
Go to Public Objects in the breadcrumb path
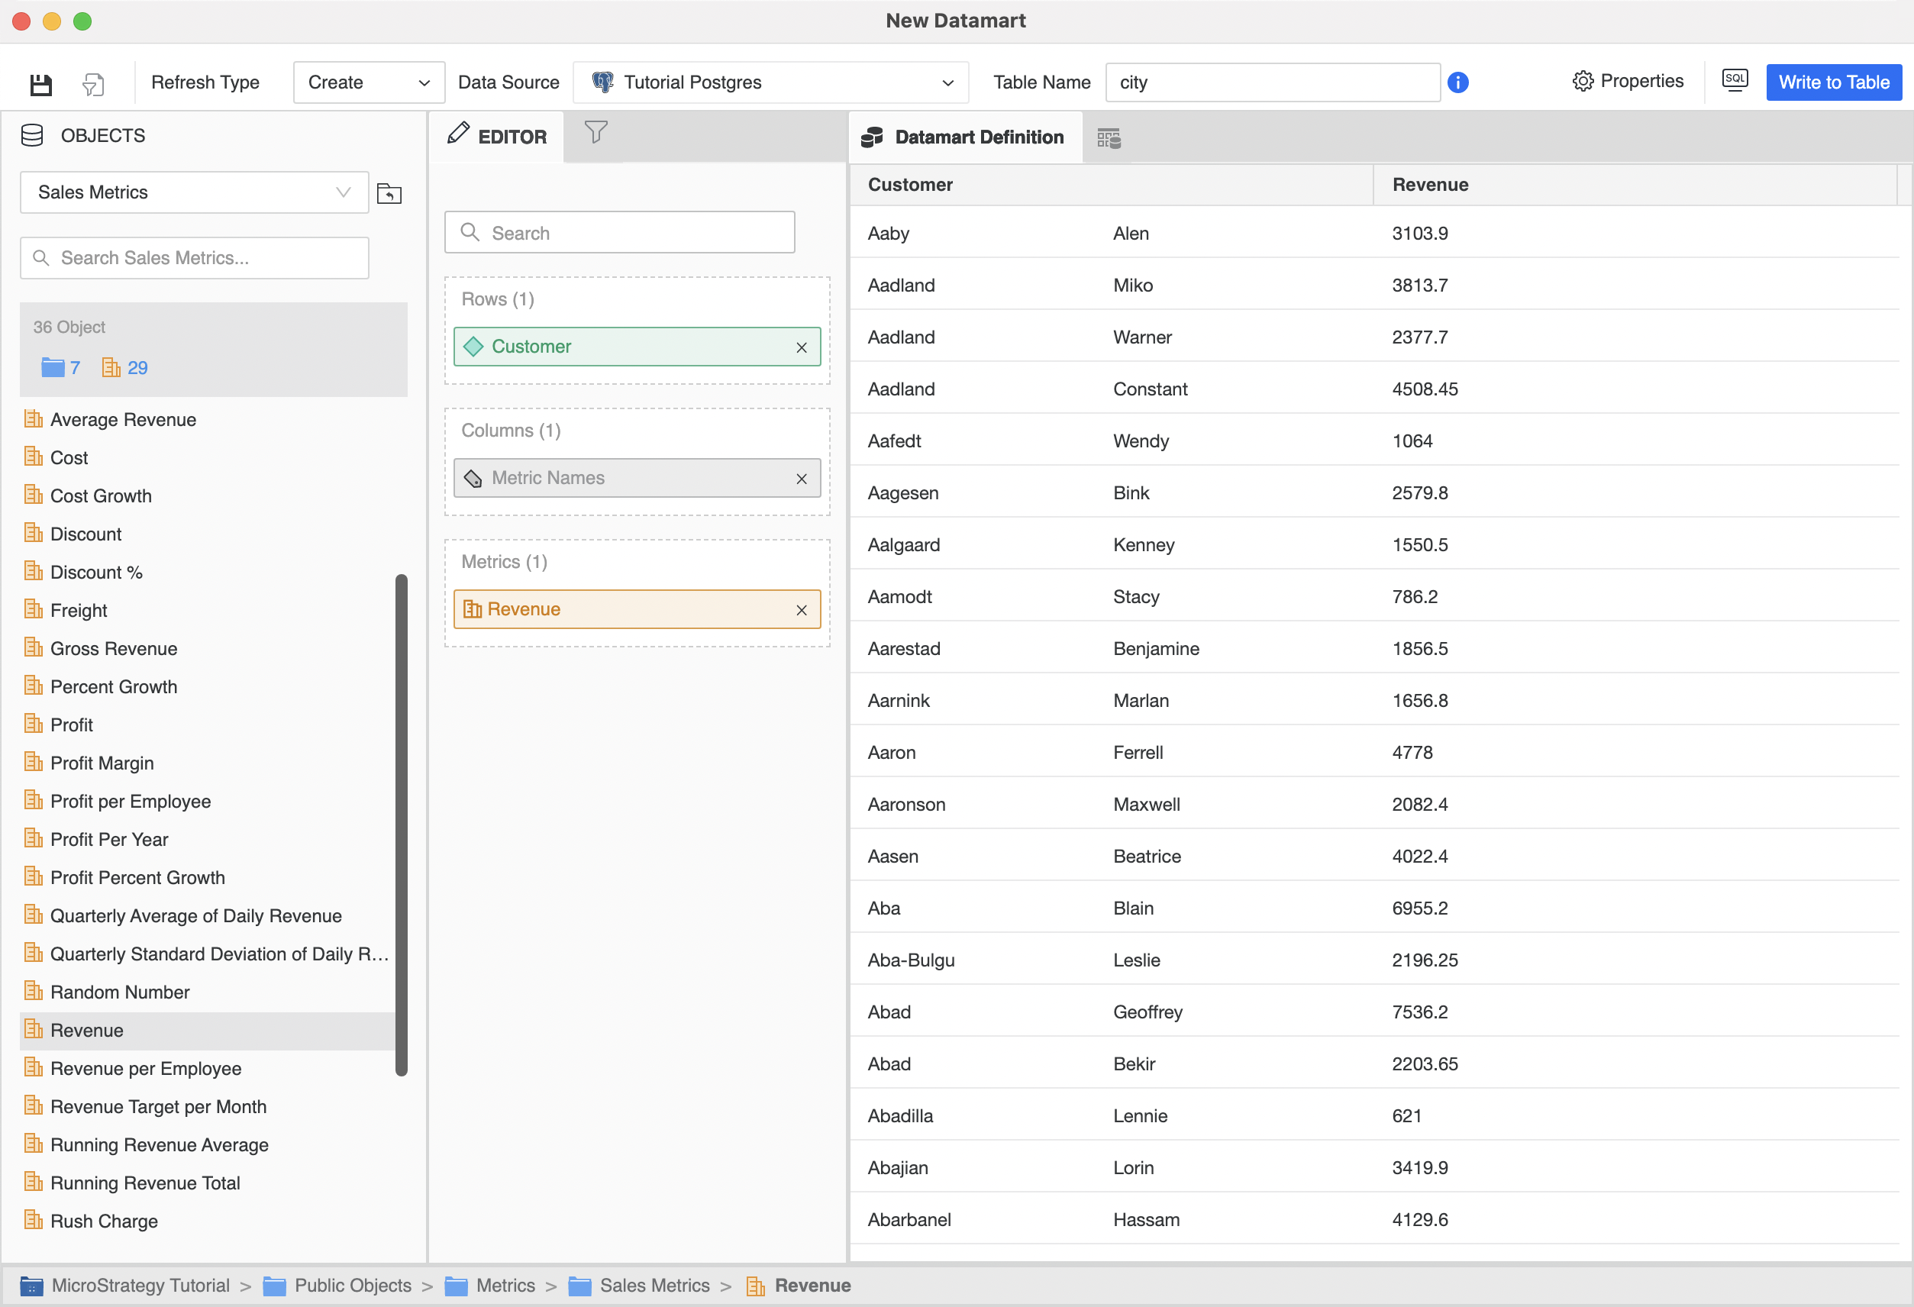(352, 1285)
